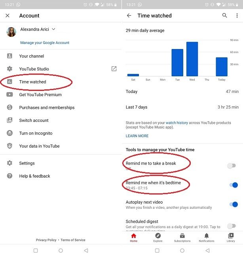Screen dimensions: 243x257
Task: Tap Android recent apps square, Account screen
Action: [36, 250]
